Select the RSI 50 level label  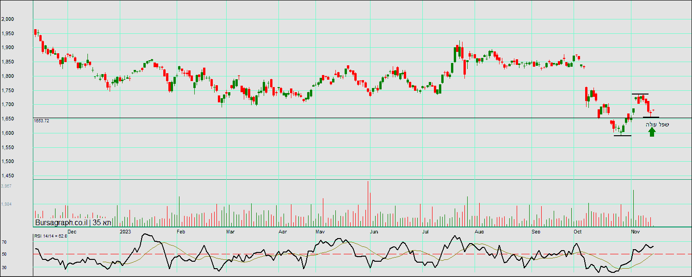[x=4, y=254]
